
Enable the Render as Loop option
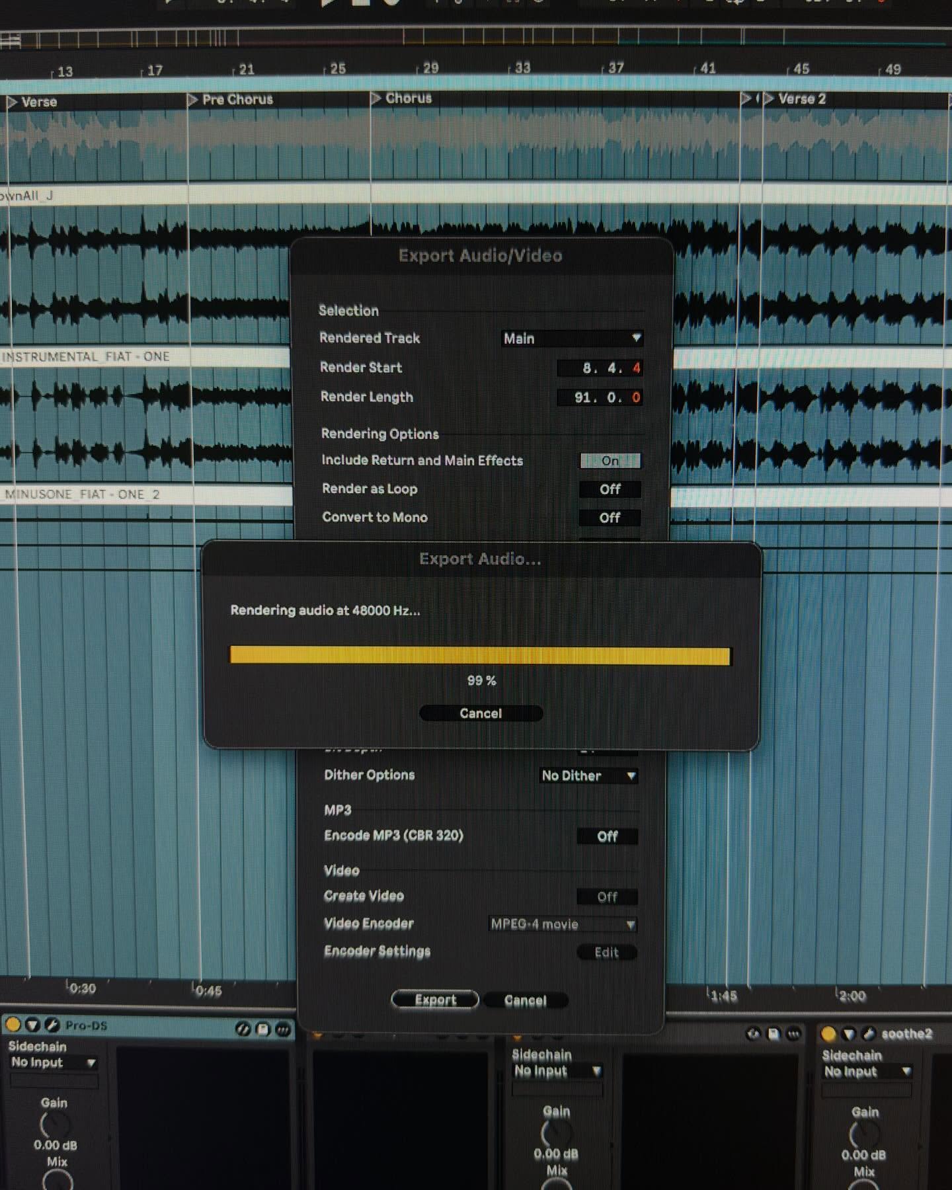pyautogui.click(x=610, y=489)
